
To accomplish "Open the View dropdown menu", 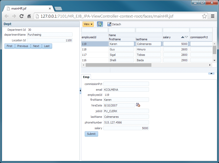I will [x=88, y=24].
